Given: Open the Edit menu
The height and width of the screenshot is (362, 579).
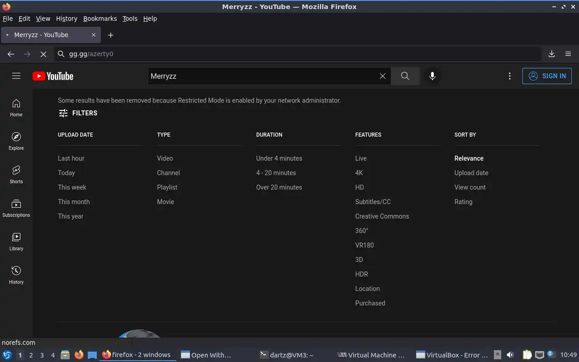Looking at the screenshot, I should tap(24, 19).
